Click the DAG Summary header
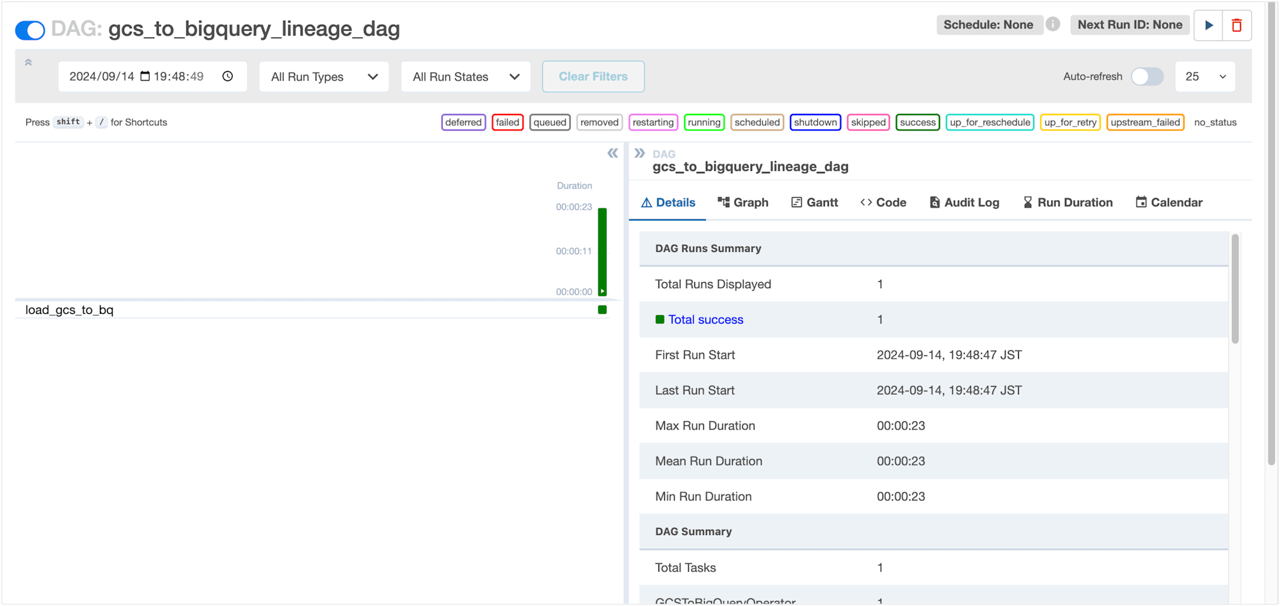Screen dimensions: 1280x606 coord(934,532)
